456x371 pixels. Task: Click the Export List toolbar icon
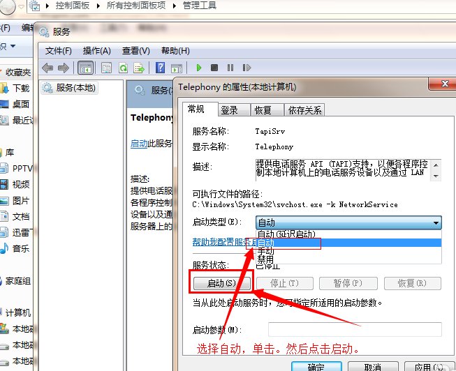pyautogui.click(x=139, y=68)
